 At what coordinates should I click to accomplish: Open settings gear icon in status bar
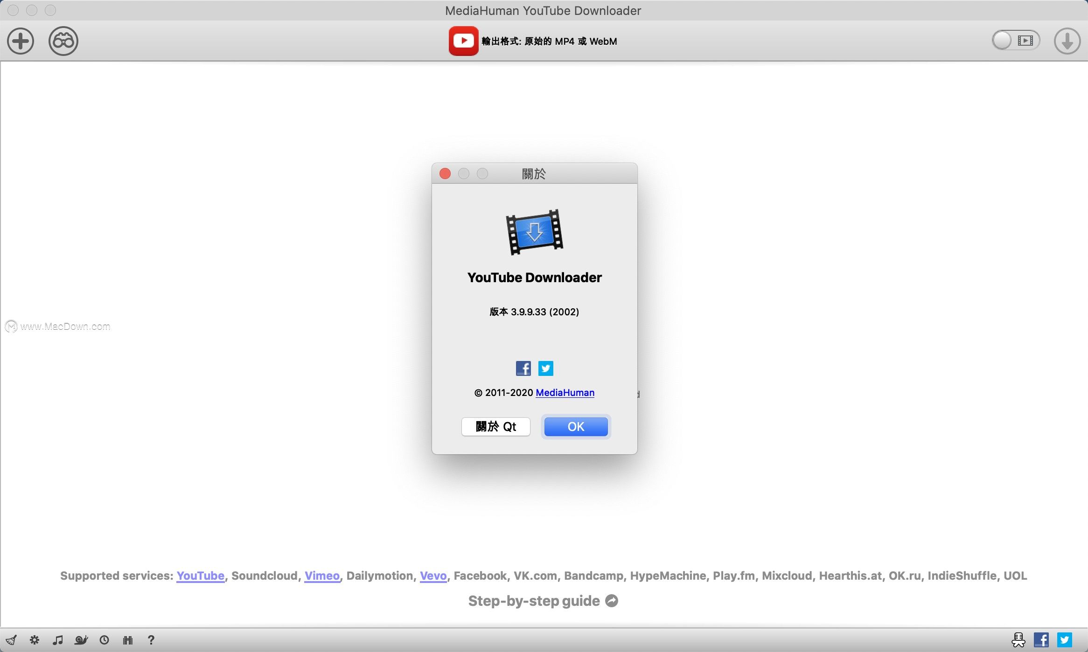pos(35,640)
